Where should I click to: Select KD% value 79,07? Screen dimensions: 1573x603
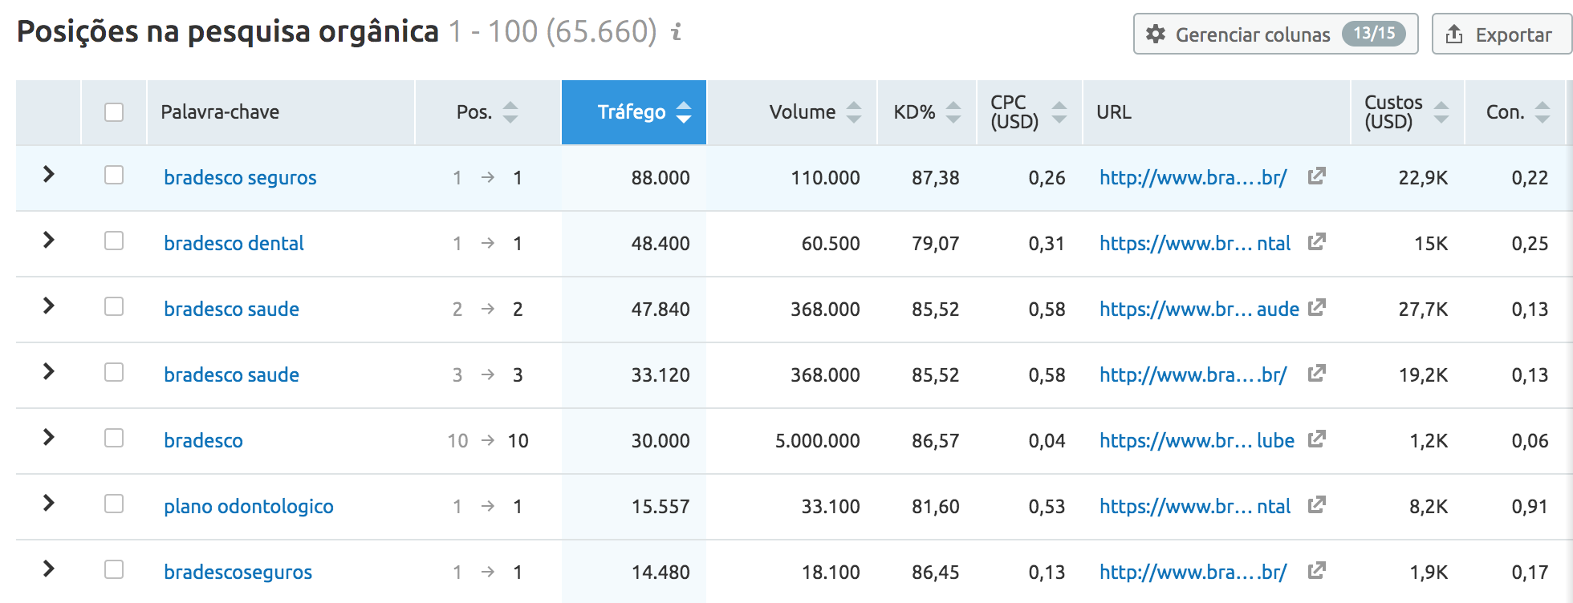[936, 244]
